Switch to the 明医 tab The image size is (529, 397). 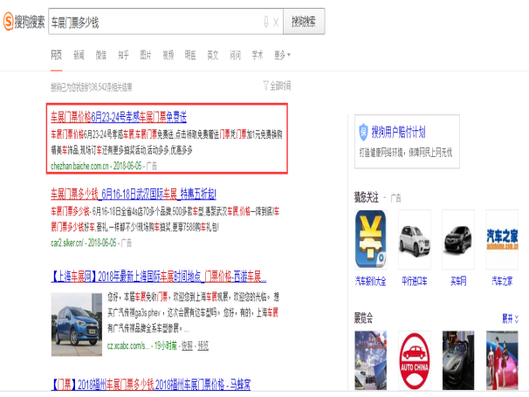point(190,55)
